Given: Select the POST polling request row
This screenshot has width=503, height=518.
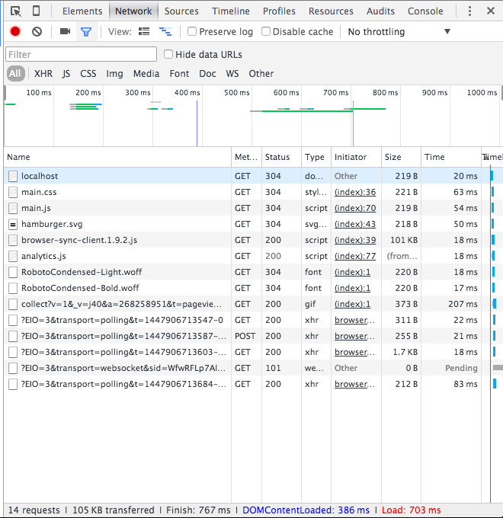Looking at the screenshot, I should (x=254, y=336).
